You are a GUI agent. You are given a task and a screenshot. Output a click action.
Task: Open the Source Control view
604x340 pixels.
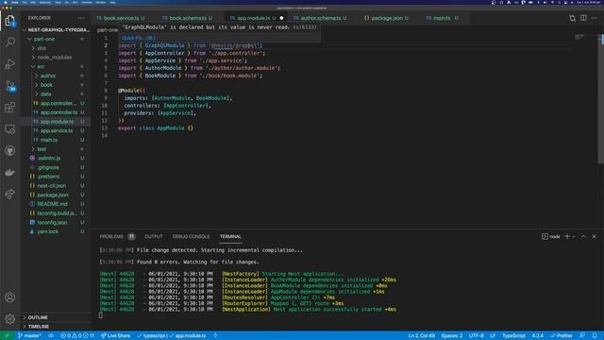pos(10,86)
